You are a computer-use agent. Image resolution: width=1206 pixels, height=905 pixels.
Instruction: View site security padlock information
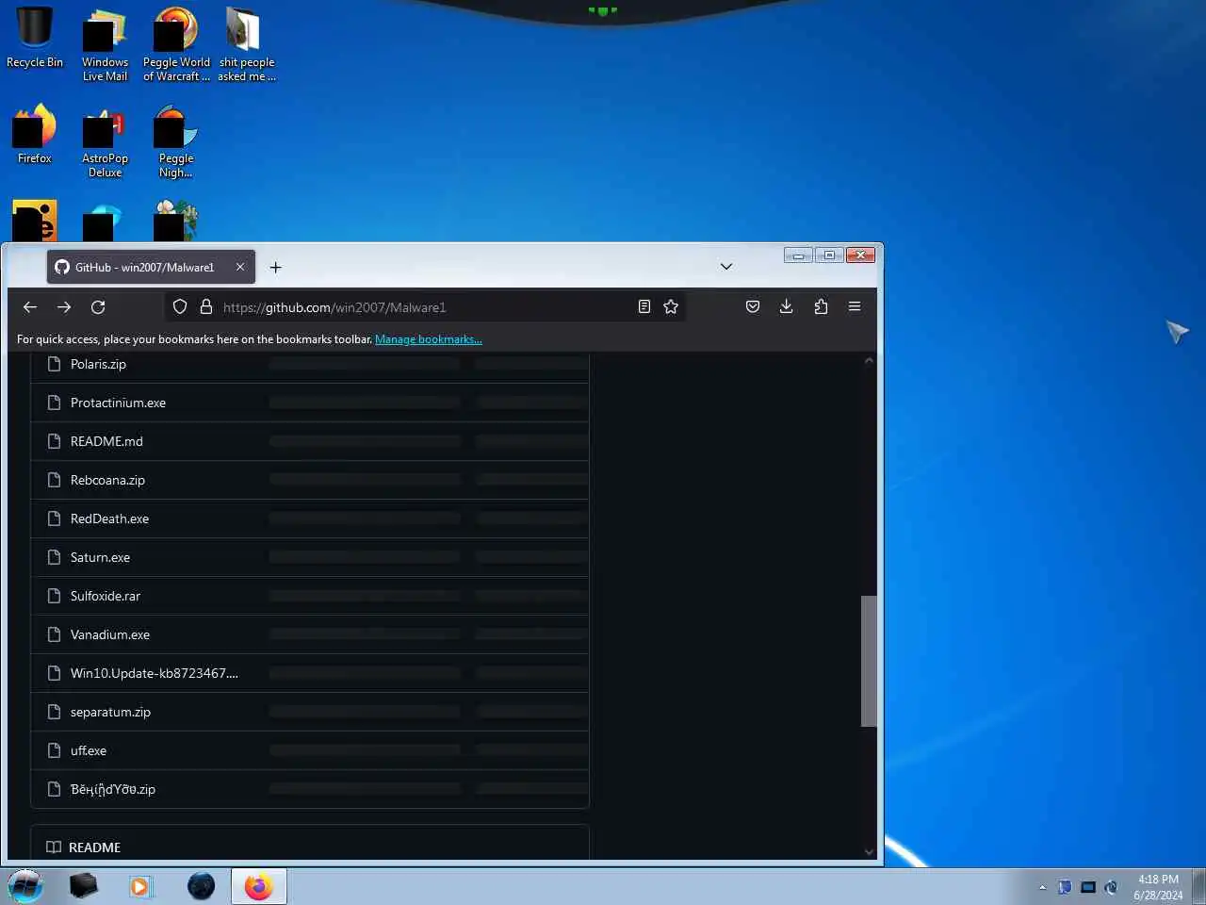tap(205, 307)
